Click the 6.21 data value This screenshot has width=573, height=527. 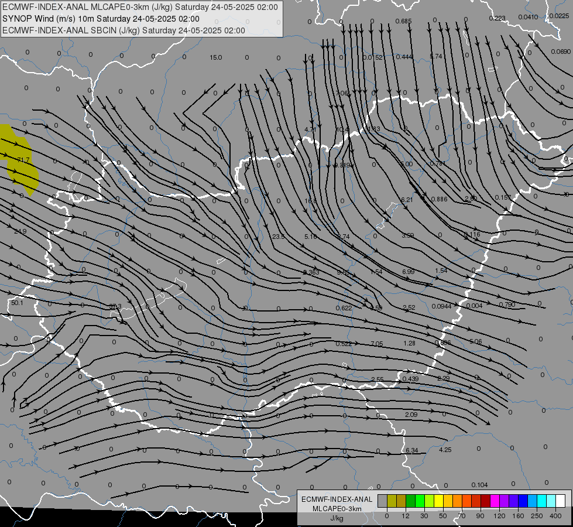point(407,200)
